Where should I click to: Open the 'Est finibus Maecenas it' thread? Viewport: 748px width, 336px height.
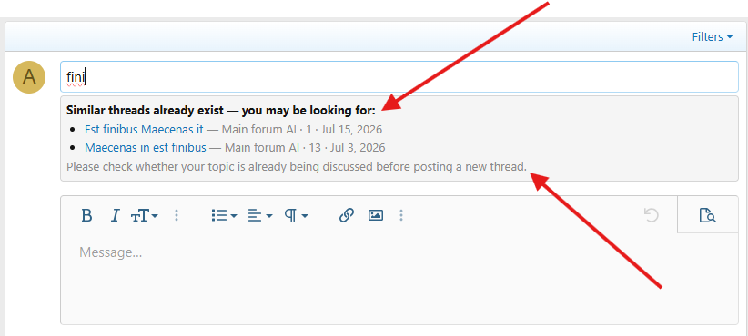tap(144, 130)
